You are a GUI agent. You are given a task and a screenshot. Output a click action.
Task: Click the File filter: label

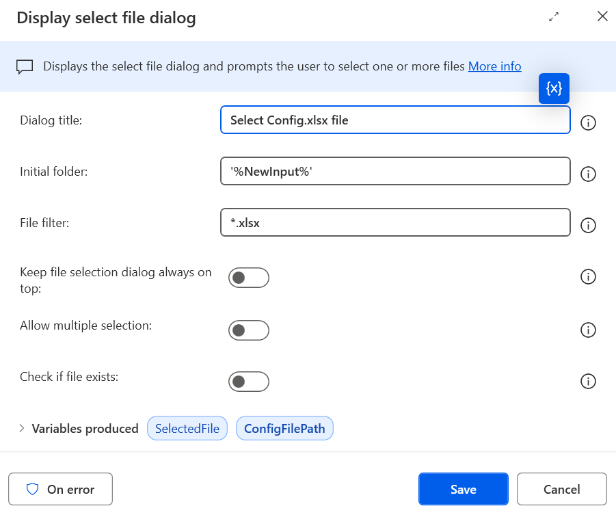coord(44,223)
